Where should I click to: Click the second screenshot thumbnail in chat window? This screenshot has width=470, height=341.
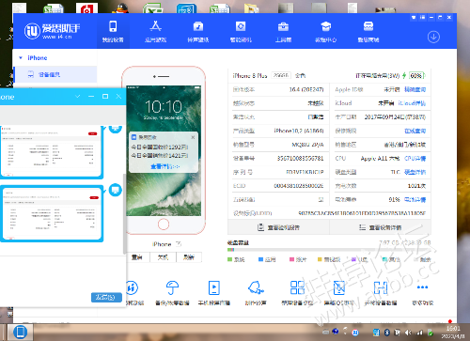[52, 213]
